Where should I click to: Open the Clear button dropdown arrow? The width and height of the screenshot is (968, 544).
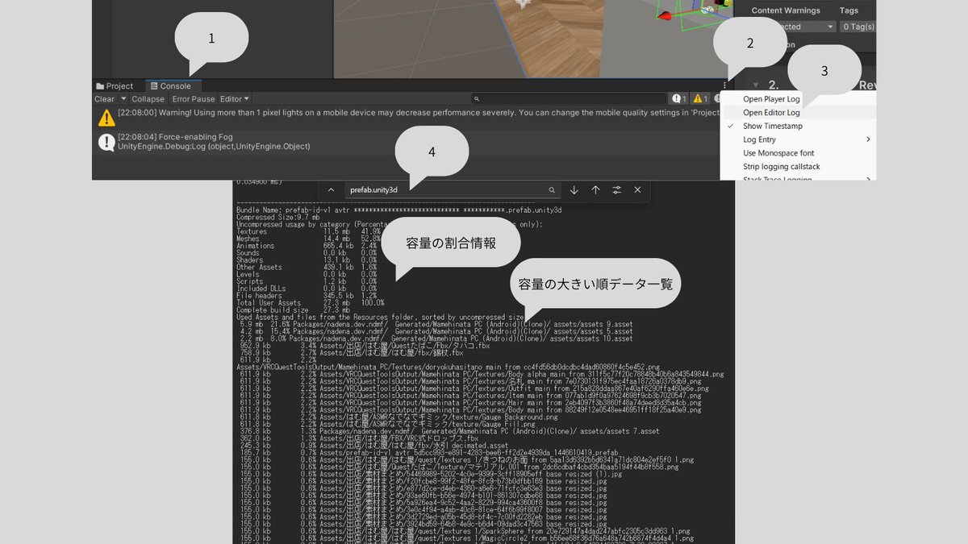[x=123, y=98]
